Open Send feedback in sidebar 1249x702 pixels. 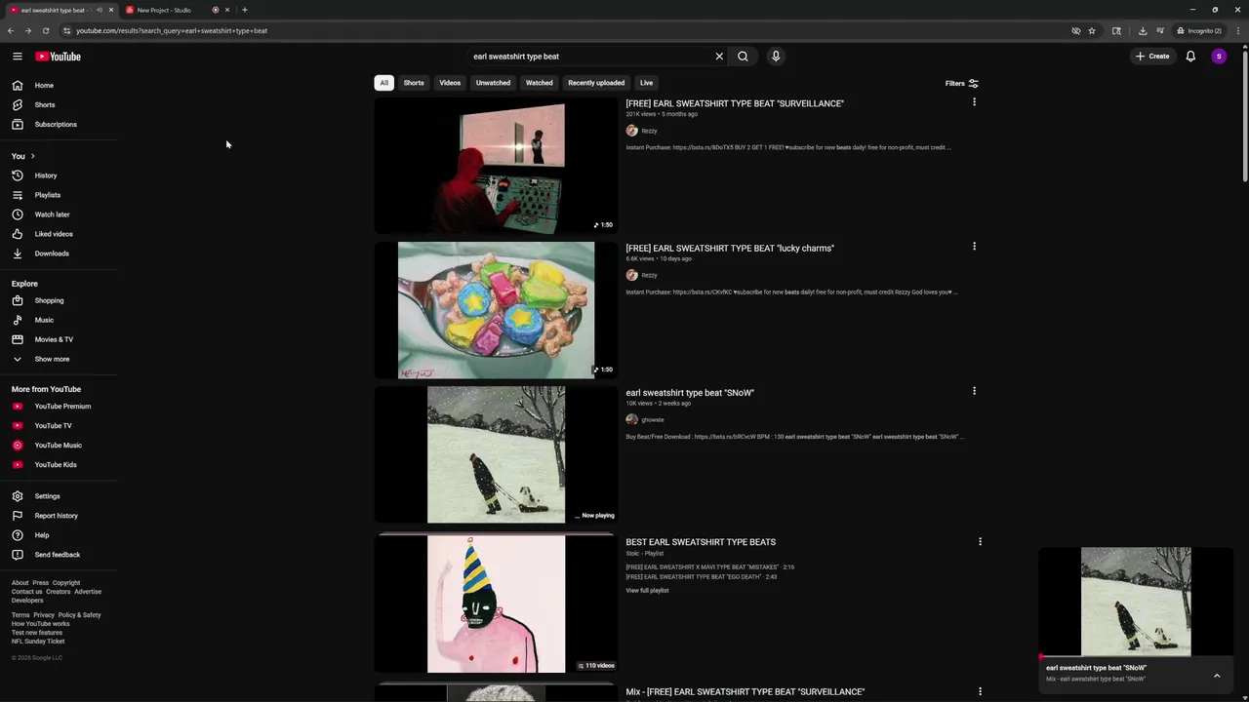tap(59, 555)
